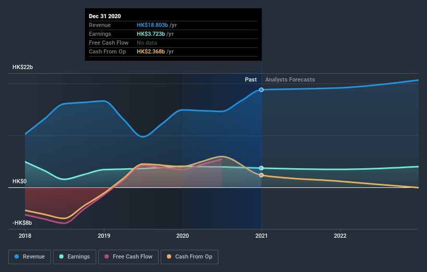
Task: Click the 2020 x-axis label
Action: click(x=183, y=236)
